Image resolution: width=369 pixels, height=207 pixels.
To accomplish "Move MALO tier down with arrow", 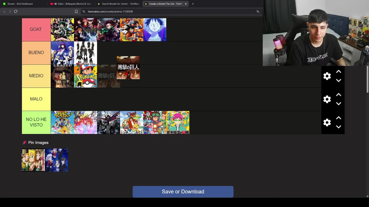I will click(339, 103).
